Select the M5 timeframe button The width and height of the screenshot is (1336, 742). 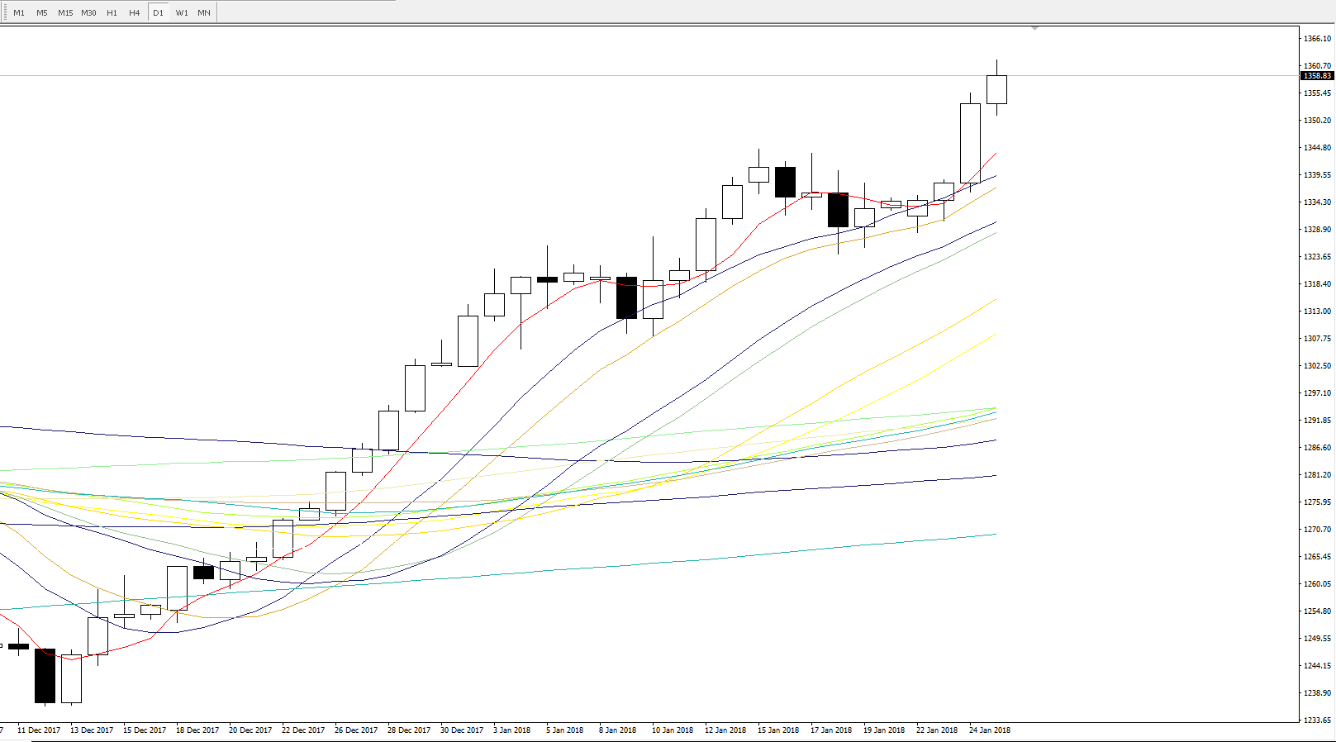click(x=42, y=12)
